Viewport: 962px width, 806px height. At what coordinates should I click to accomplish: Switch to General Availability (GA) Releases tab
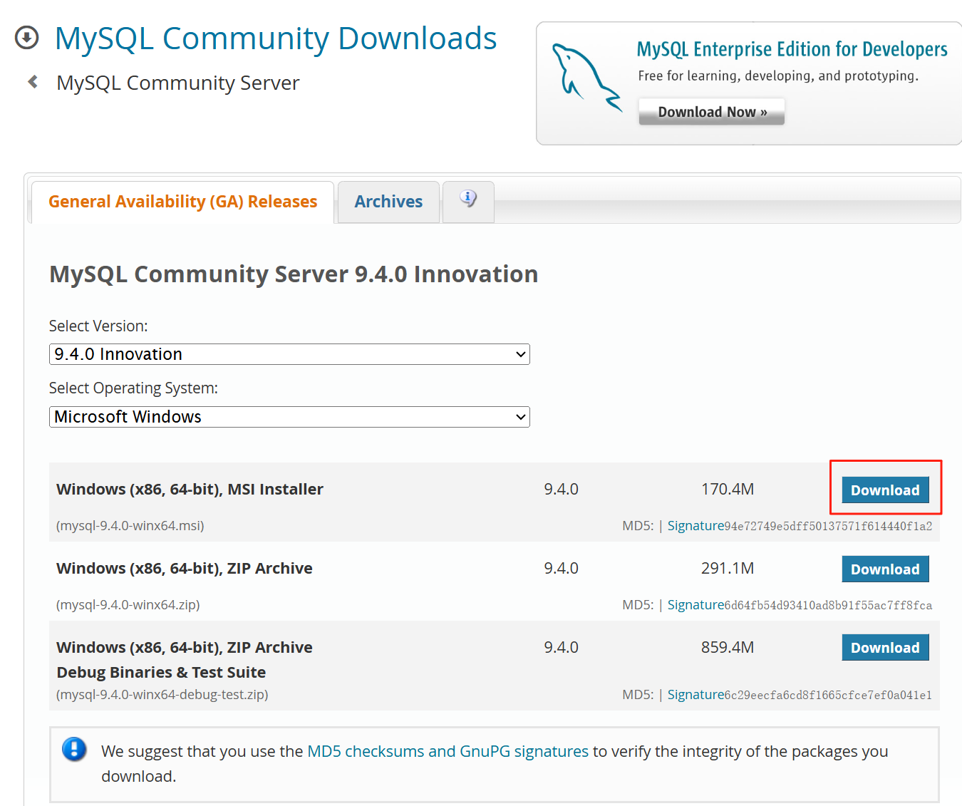point(182,202)
